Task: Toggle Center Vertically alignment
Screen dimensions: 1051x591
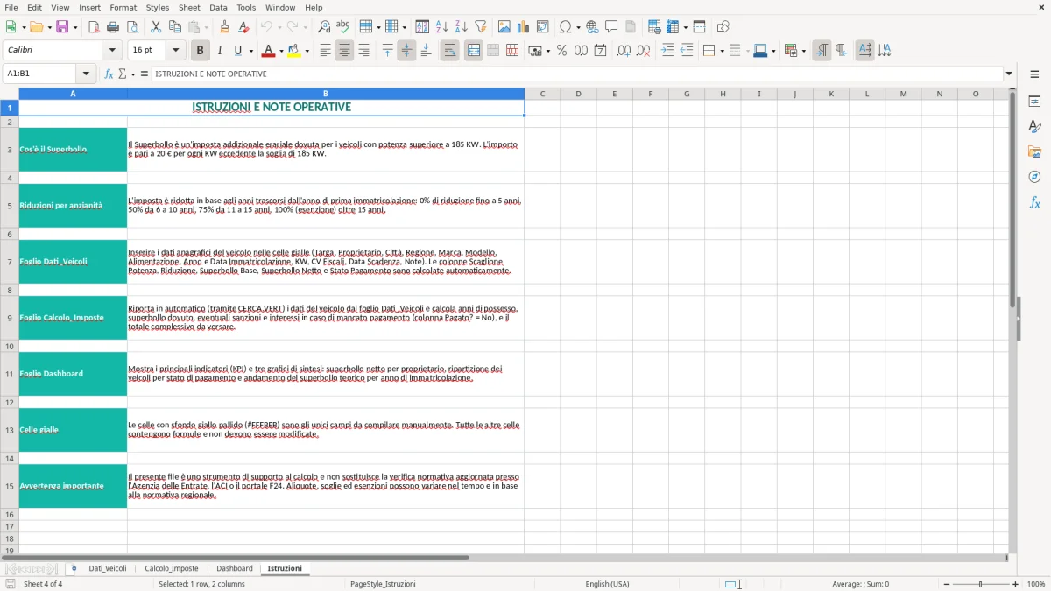Action: (406, 51)
